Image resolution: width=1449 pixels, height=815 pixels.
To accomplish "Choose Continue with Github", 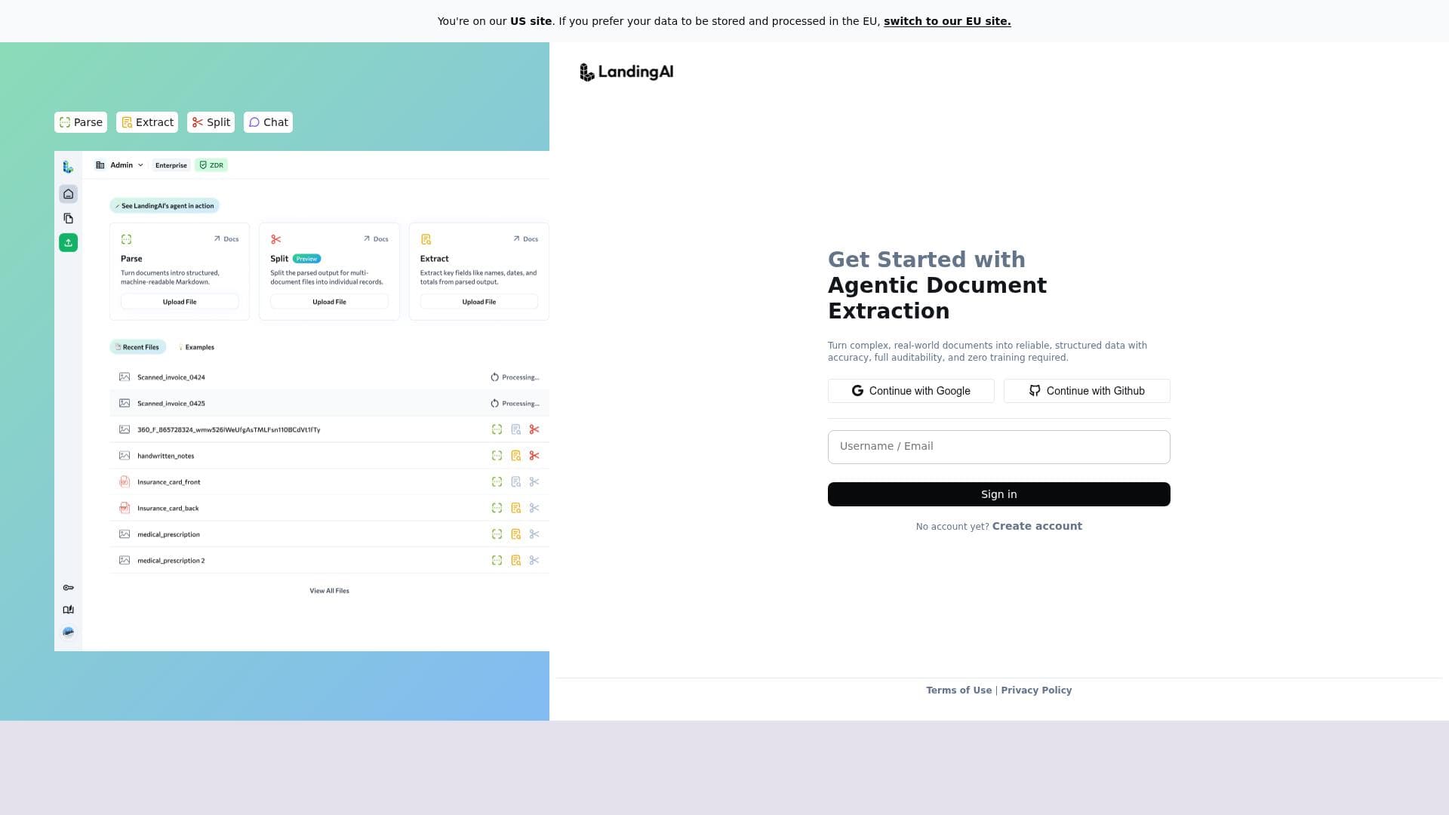I will [1087, 391].
